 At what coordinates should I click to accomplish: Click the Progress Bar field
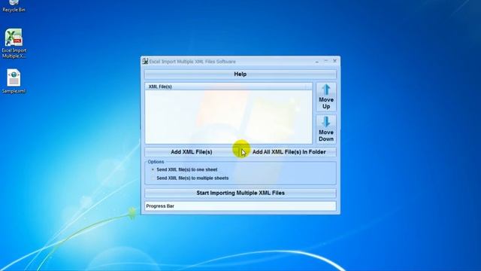coord(240,206)
